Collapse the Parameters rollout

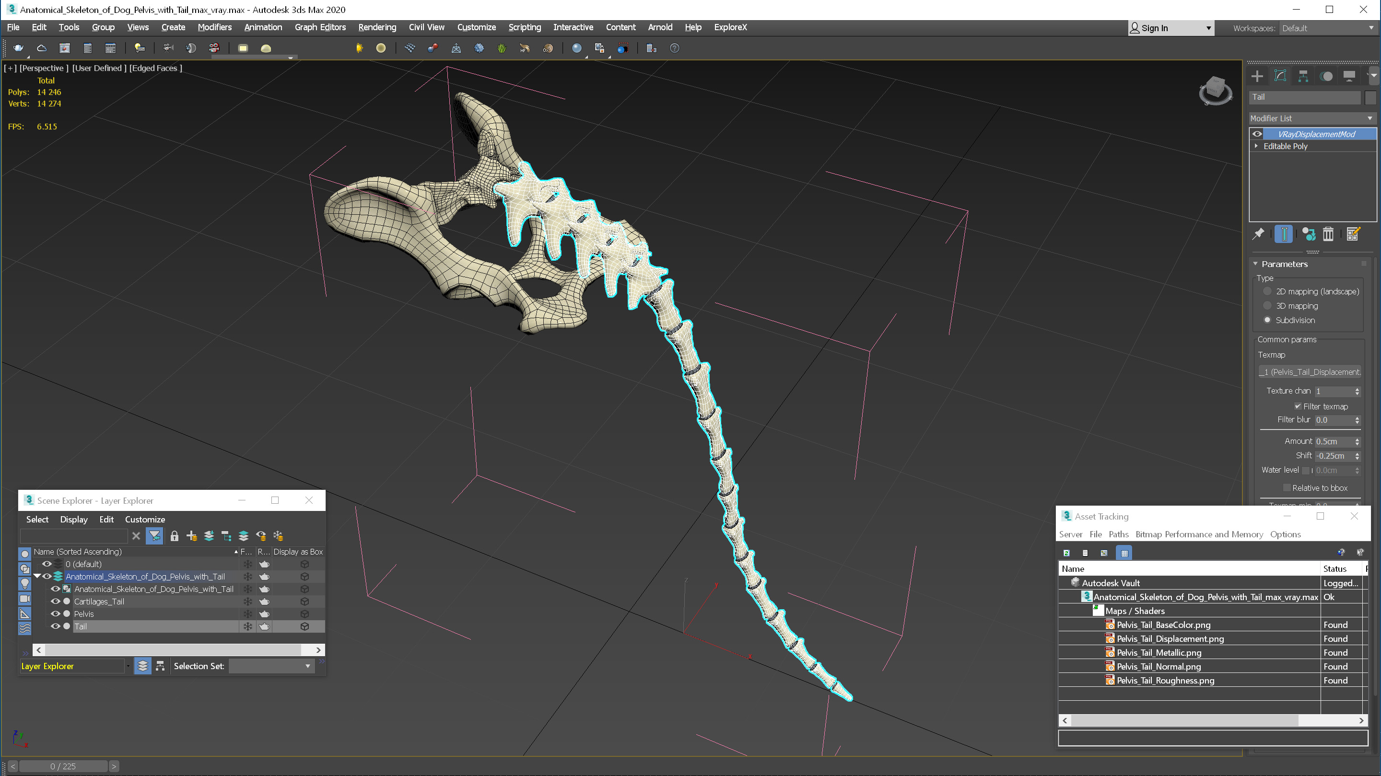point(1255,264)
